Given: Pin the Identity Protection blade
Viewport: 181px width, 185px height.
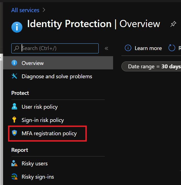Looking at the screenshot, I should (173, 24).
